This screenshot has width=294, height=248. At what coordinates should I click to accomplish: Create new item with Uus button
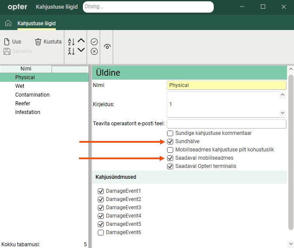[x=13, y=42]
